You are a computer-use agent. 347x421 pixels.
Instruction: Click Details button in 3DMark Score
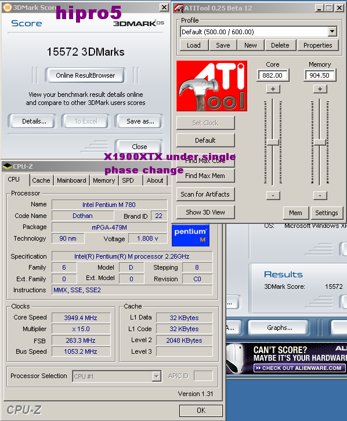pyautogui.click(x=34, y=121)
